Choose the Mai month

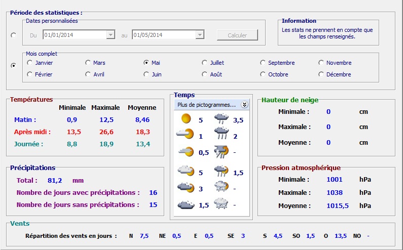[x=152, y=63]
